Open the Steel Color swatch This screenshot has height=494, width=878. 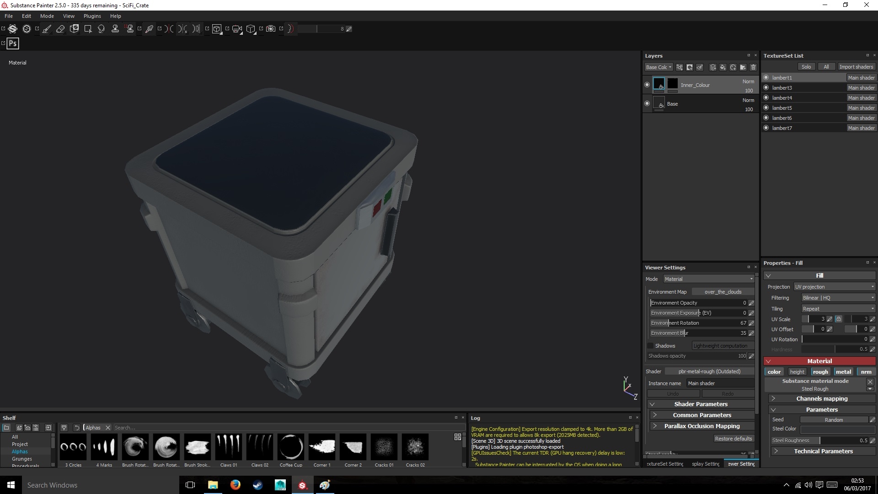[x=837, y=430]
